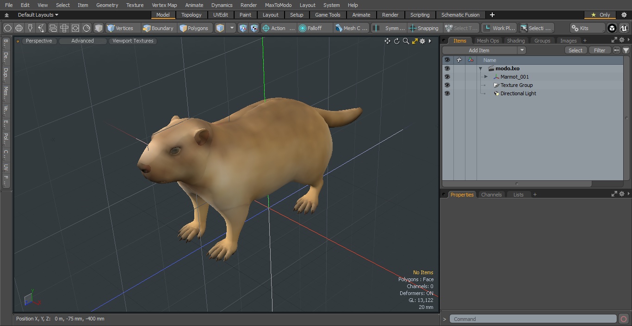632x326 pixels.
Task: Select the pen-shaped tool icon
Action: click(x=31, y=28)
